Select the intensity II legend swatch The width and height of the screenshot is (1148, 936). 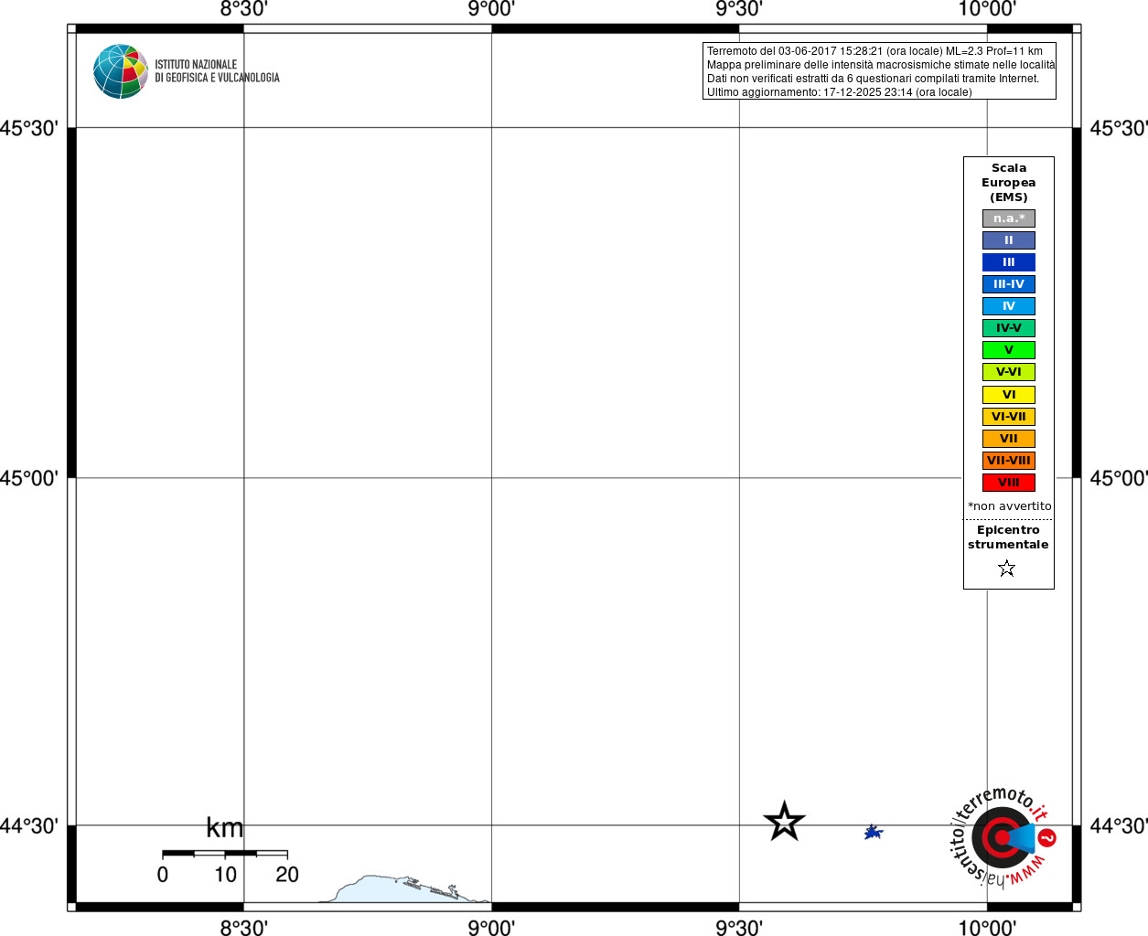(x=1009, y=240)
